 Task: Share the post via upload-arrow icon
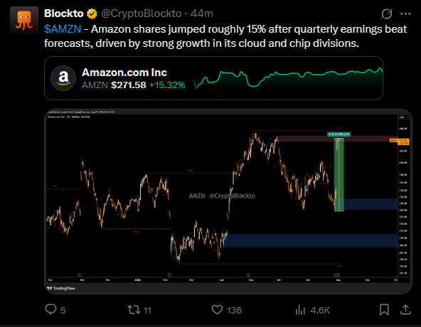point(405,309)
